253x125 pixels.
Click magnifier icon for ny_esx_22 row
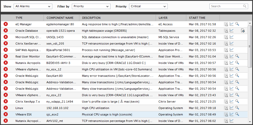[x=237, y=95]
